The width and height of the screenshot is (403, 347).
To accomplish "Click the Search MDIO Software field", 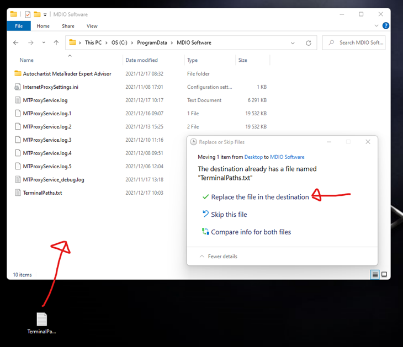I will point(354,42).
